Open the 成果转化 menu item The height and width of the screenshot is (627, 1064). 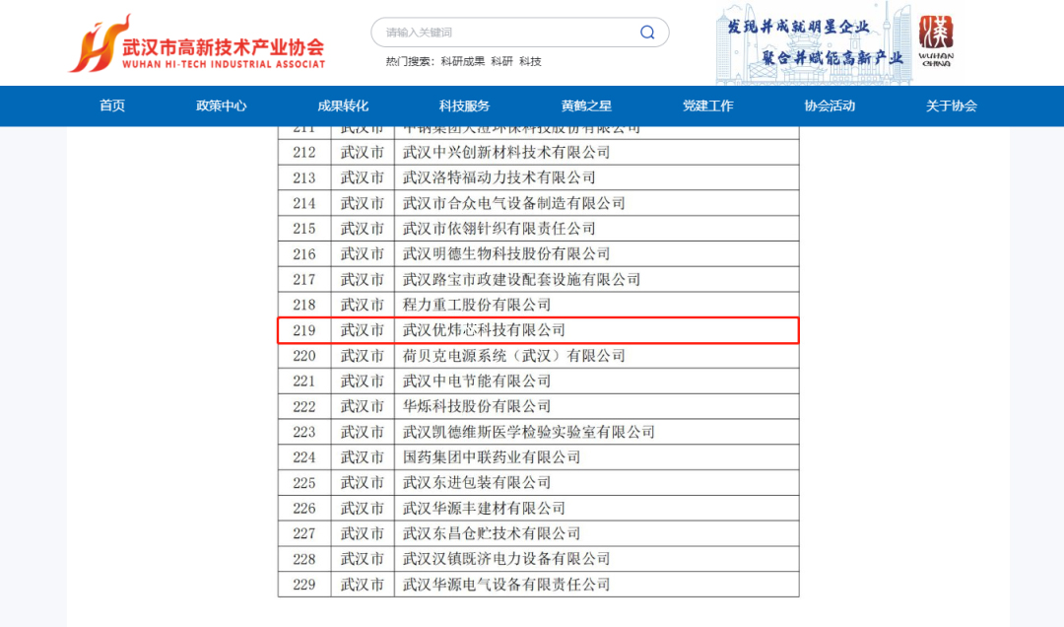[x=343, y=105]
